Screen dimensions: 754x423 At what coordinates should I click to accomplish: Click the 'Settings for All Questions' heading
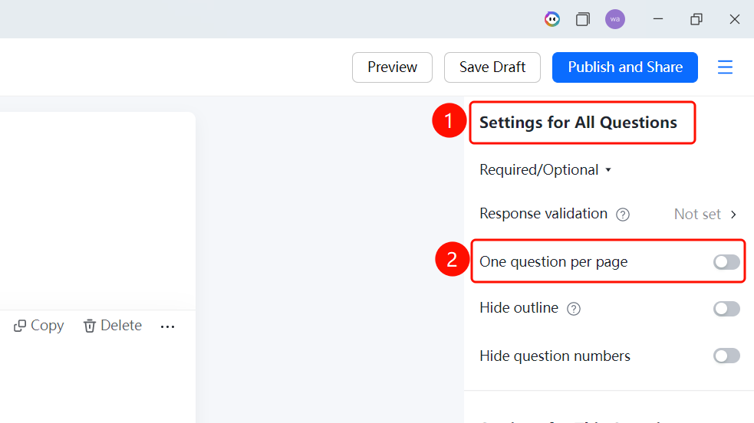[578, 123]
